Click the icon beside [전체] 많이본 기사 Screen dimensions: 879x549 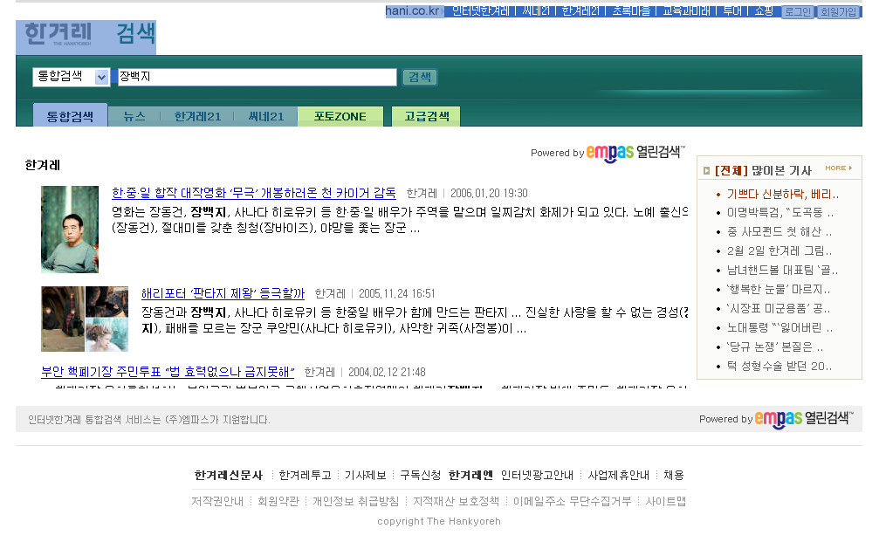click(706, 170)
